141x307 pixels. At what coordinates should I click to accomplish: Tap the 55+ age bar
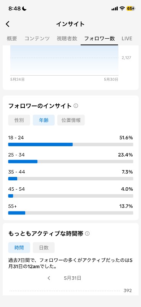click(x=71, y=213)
